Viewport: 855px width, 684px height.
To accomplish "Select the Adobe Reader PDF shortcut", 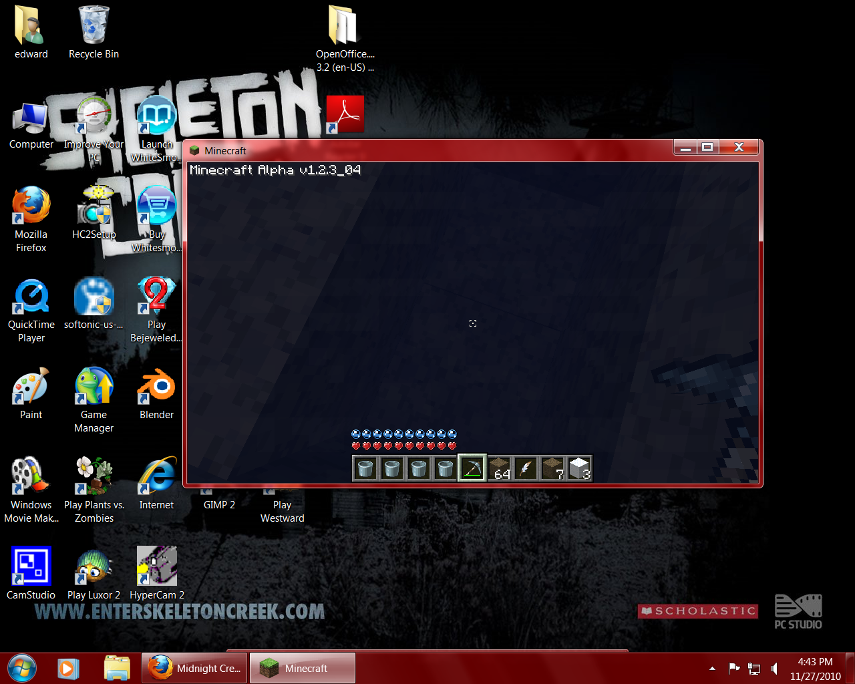I will pyautogui.click(x=345, y=114).
